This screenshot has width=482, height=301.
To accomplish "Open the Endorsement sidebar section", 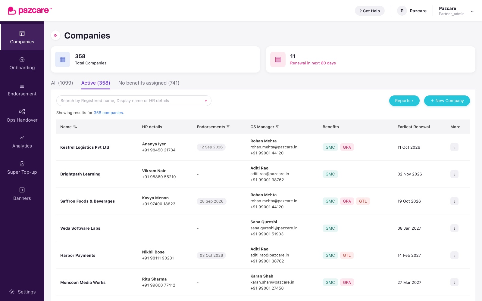I will [x=22, y=90].
